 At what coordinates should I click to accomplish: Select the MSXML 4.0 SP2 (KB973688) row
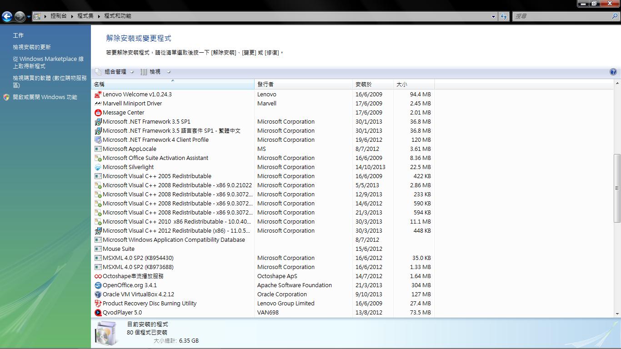pyautogui.click(x=263, y=267)
